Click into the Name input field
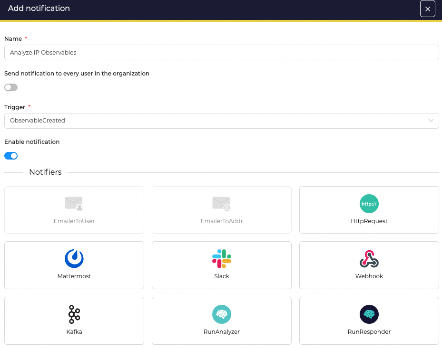 (221, 53)
